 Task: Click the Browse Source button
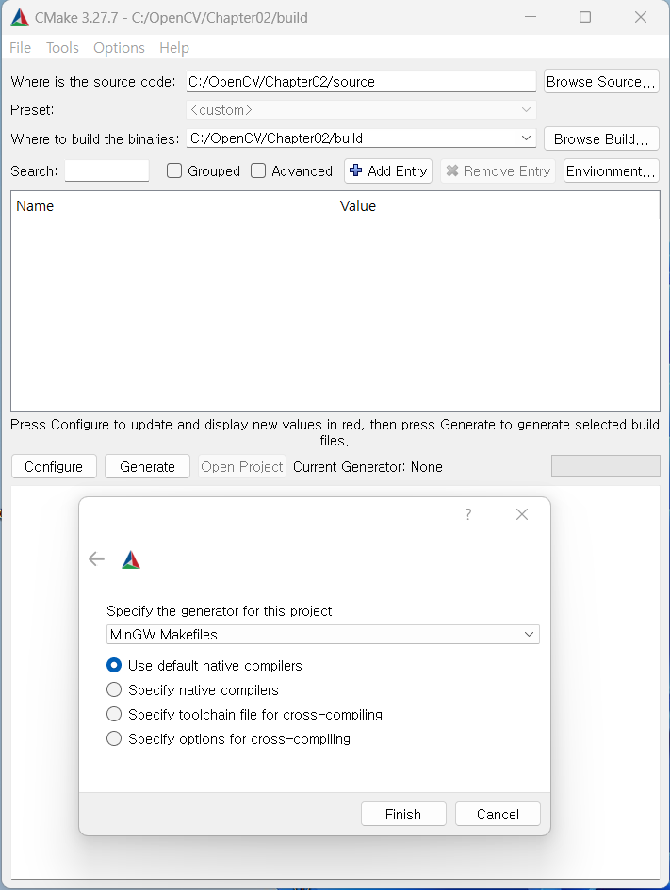tap(601, 81)
